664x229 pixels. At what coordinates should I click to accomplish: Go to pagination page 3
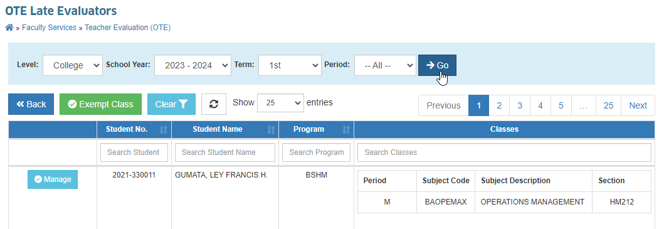[520, 105]
